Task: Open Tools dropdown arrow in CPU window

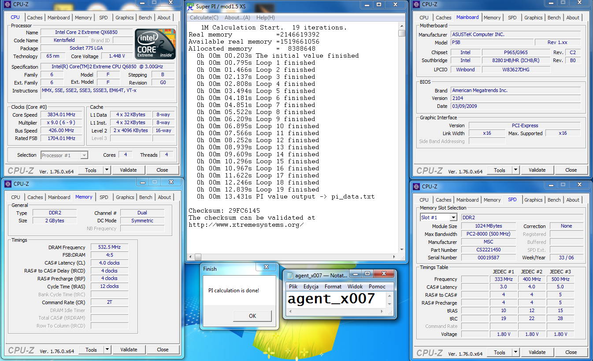Action: [107, 170]
